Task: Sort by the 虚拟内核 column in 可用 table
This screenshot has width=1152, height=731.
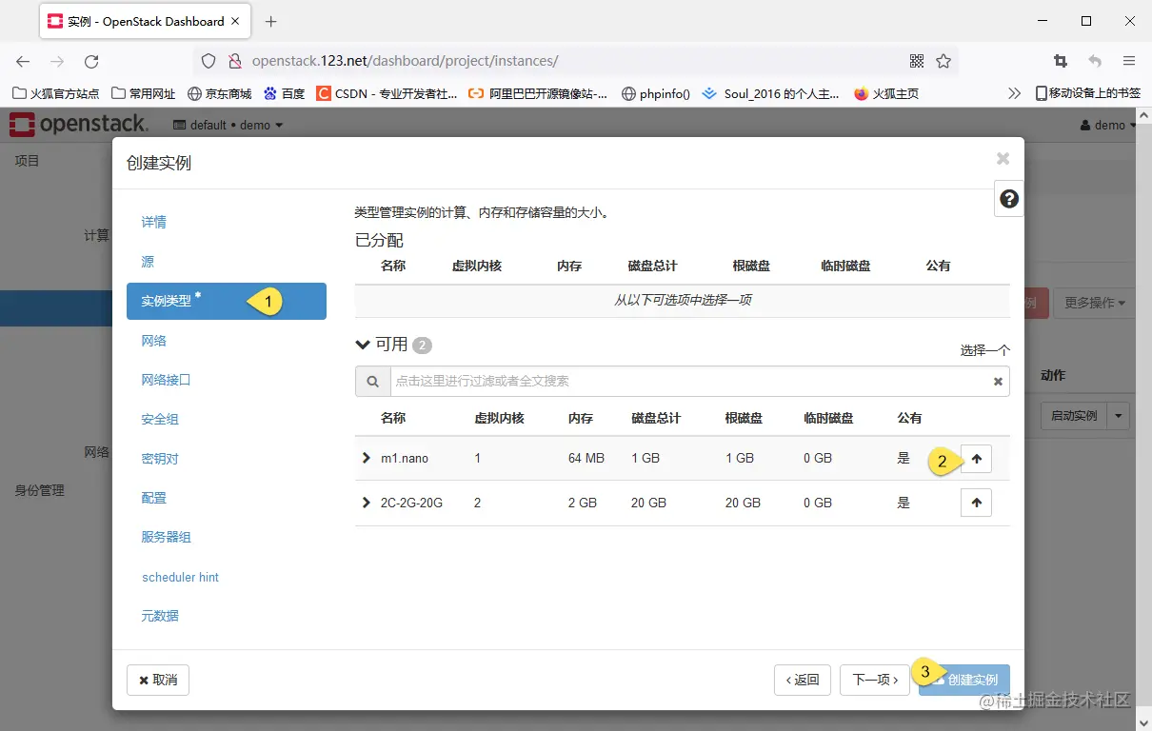Action: tap(499, 418)
